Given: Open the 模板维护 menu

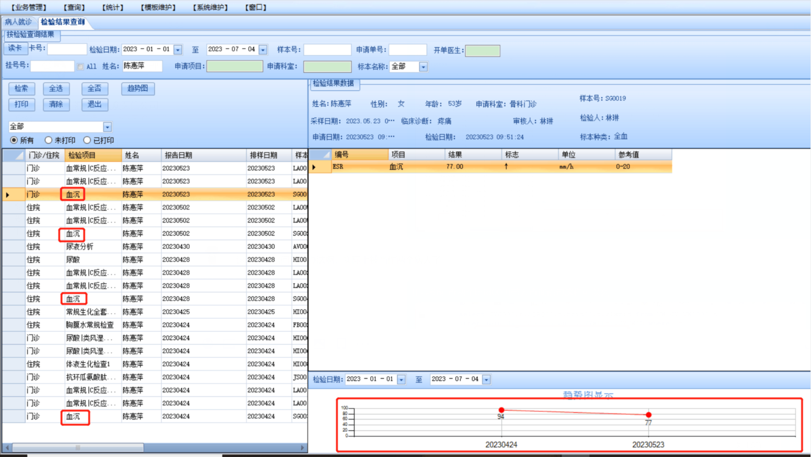Looking at the screenshot, I should [158, 7].
